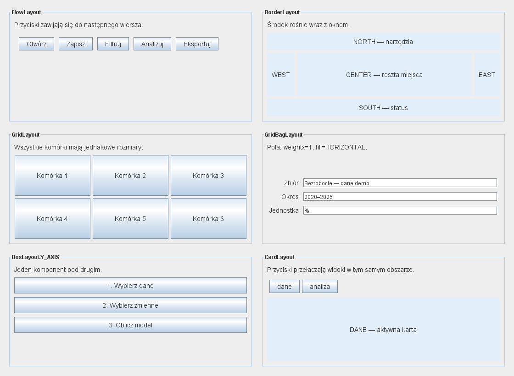Click the 'Zbiór' field label

(291, 183)
